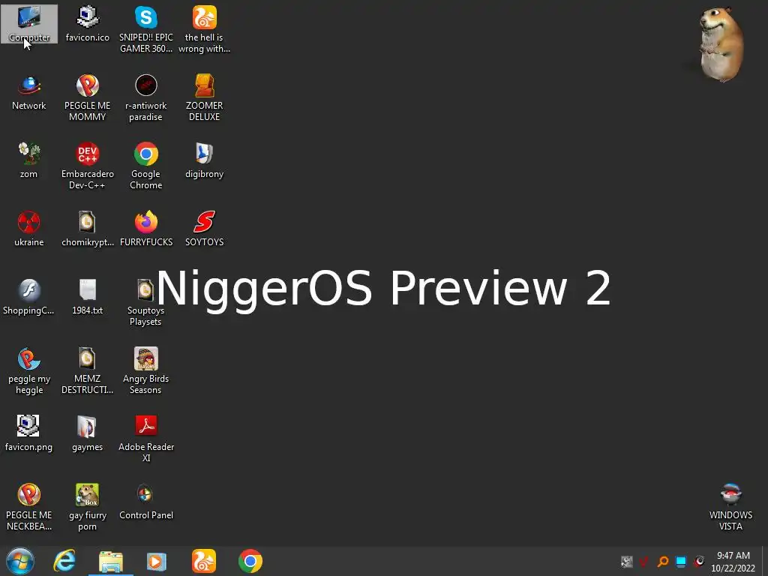Select the 'the hell is wrong with...' shortcut
768x576 pixels.
204,29
